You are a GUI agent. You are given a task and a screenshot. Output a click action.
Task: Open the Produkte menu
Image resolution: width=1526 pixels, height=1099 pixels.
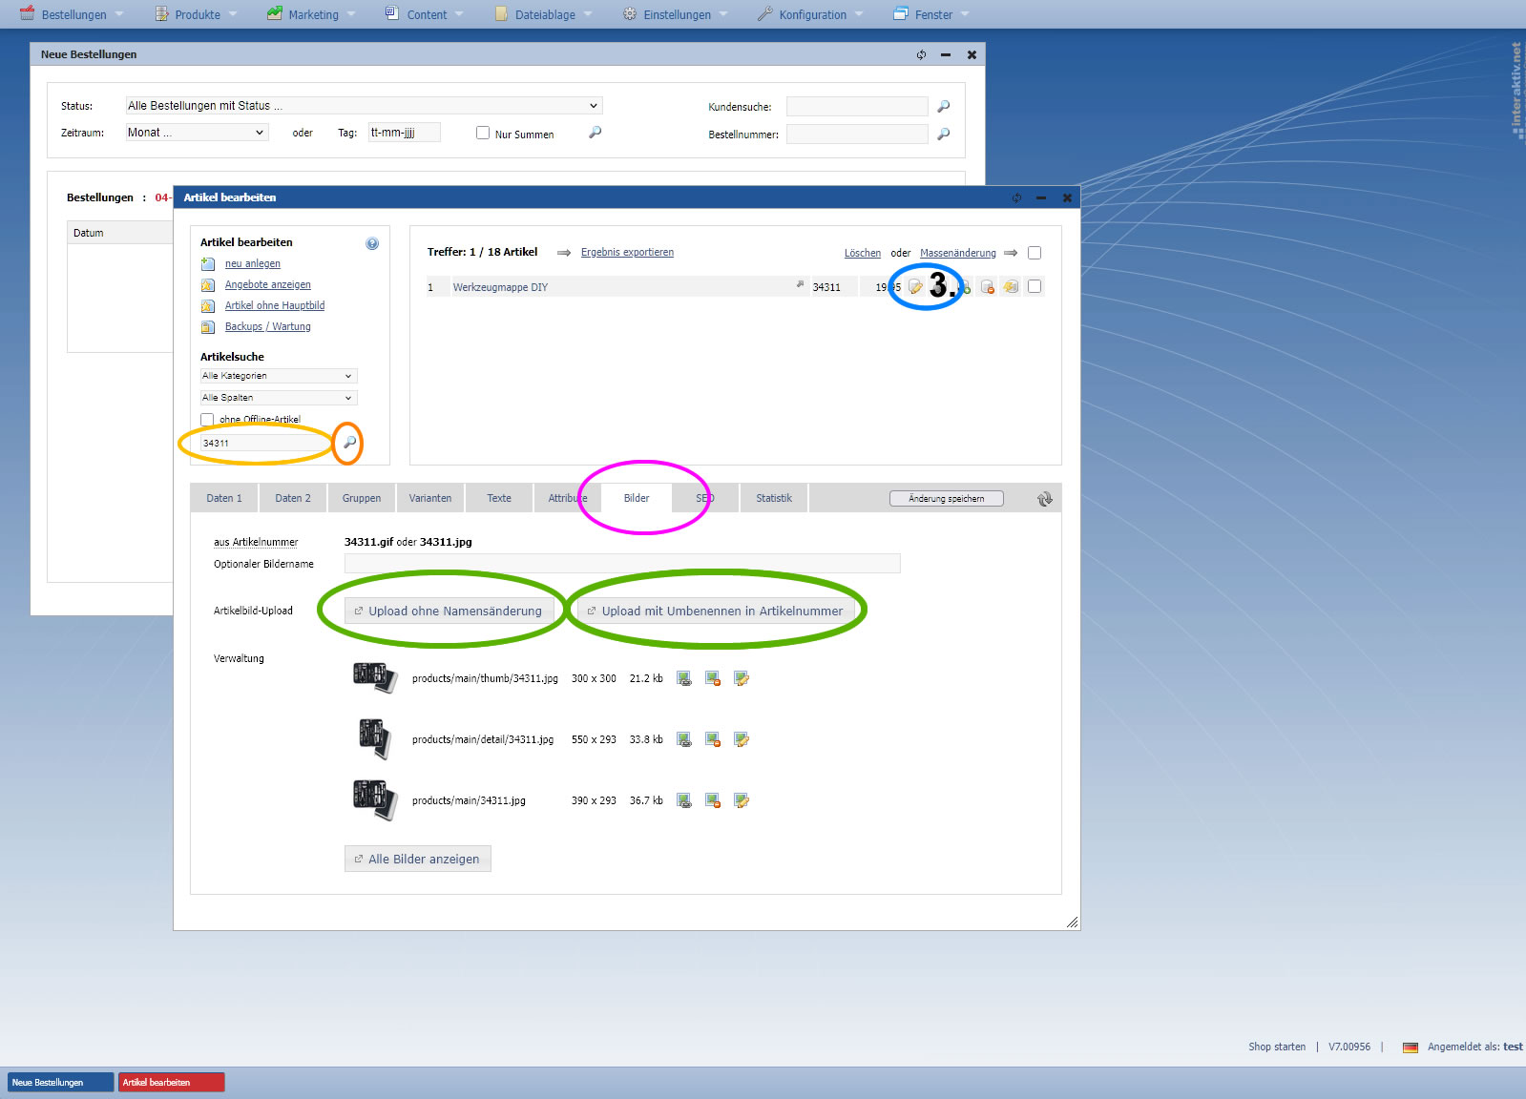click(x=197, y=14)
